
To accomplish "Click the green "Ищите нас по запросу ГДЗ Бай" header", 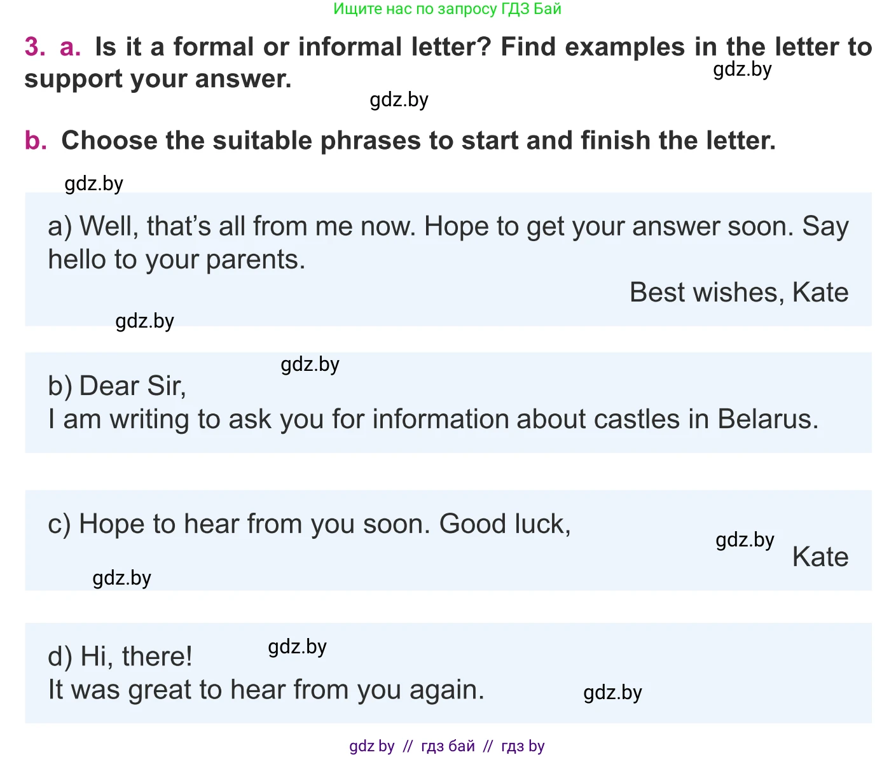I will click(447, 9).
